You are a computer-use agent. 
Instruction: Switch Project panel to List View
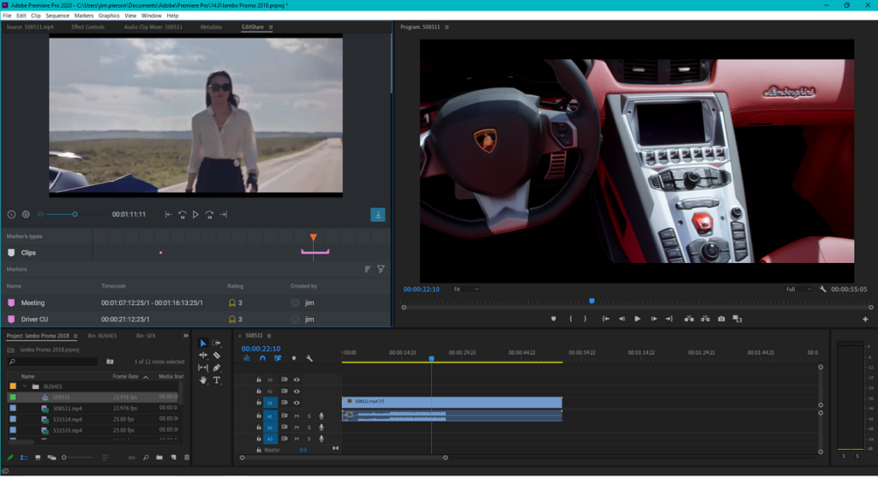[x=24, y=457]
